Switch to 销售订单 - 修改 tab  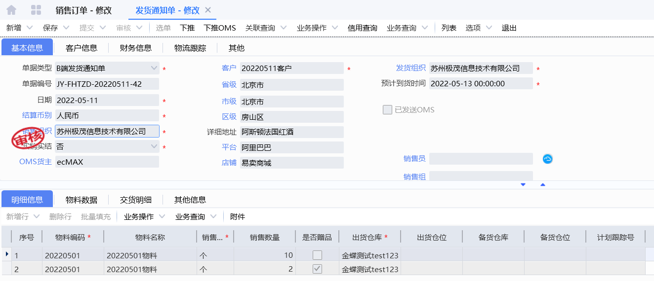point(84,10)
